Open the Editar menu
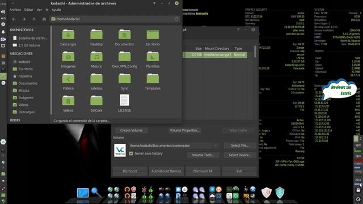The image size is (363, 204). (x=29, y=10)
